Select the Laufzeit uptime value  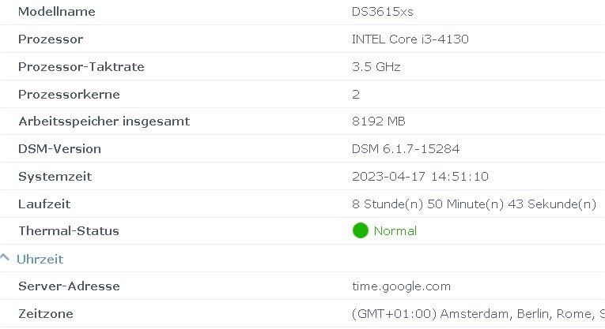pos(475,204)
